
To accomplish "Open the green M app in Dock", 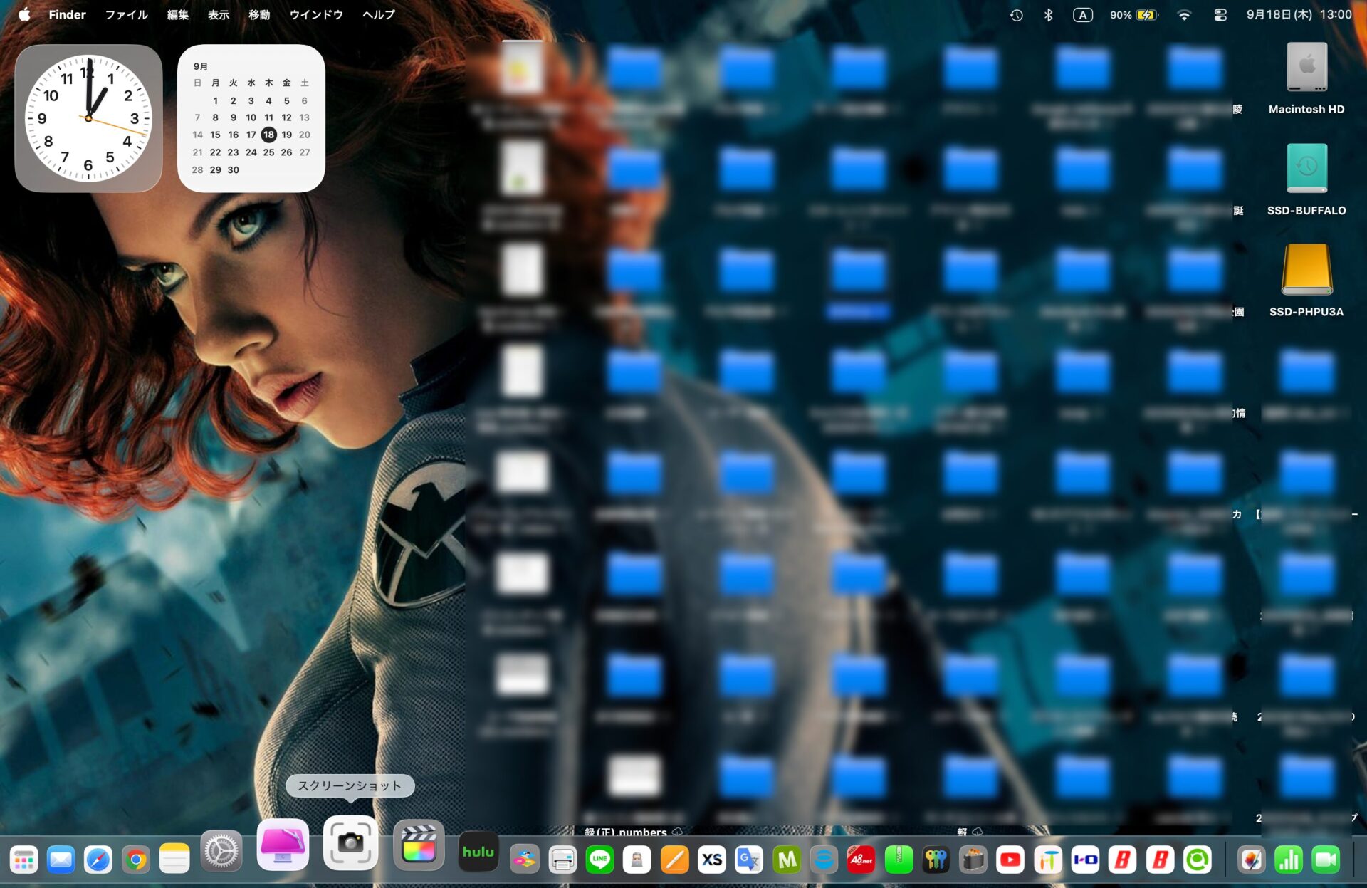I will (x=787, y=860).
